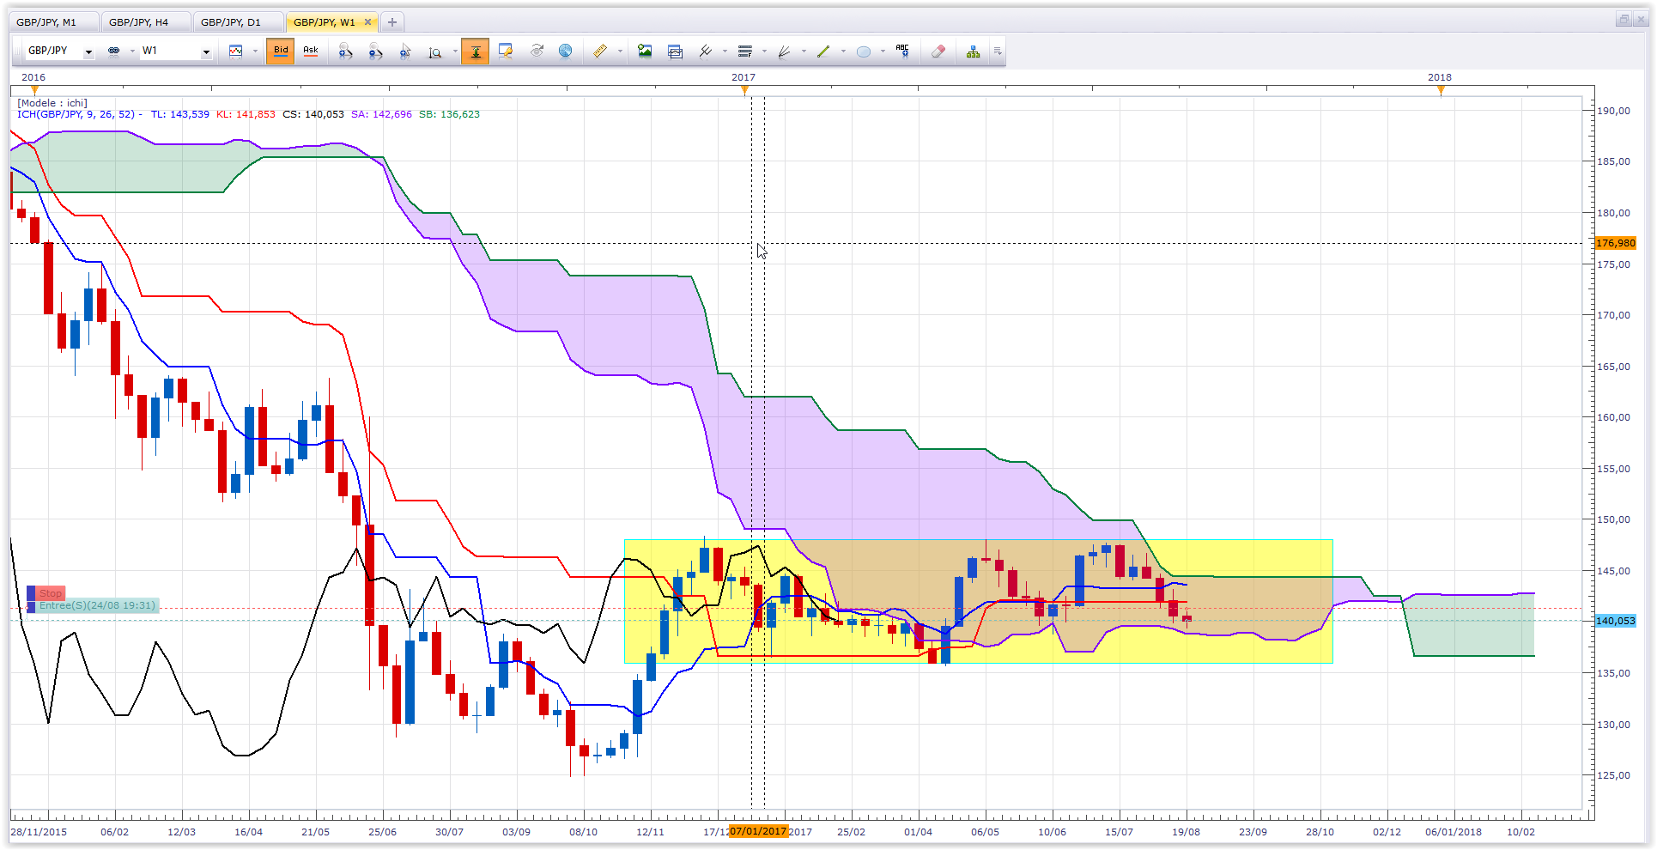Click the 'CS: 140,053' value
Screen dimensions: 1657x850
tap(313, 114)
